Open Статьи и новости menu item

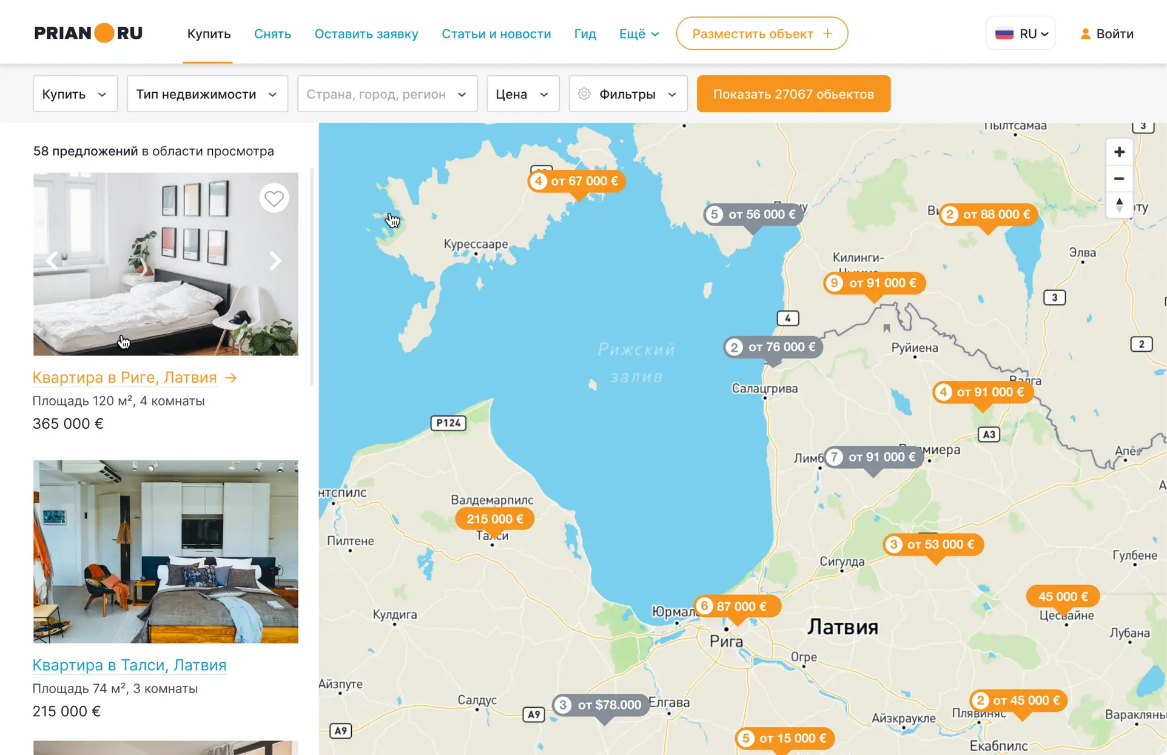tap(496, 34)
